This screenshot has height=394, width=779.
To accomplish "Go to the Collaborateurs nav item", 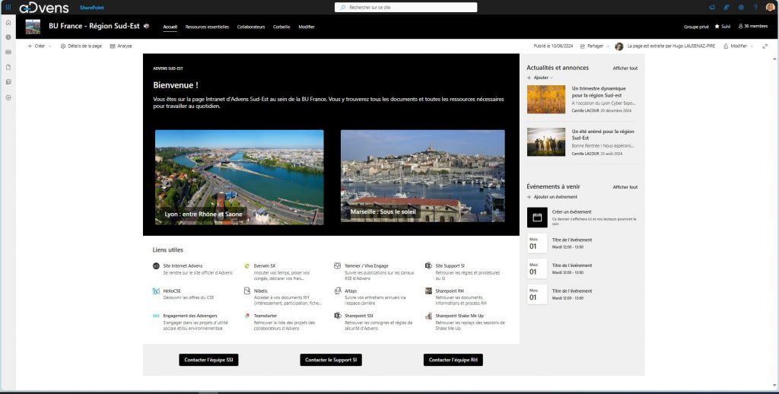I will 251,27.
